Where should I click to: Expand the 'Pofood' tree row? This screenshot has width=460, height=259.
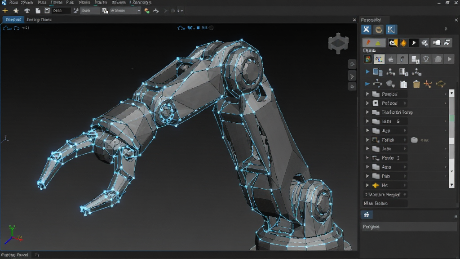367,103
